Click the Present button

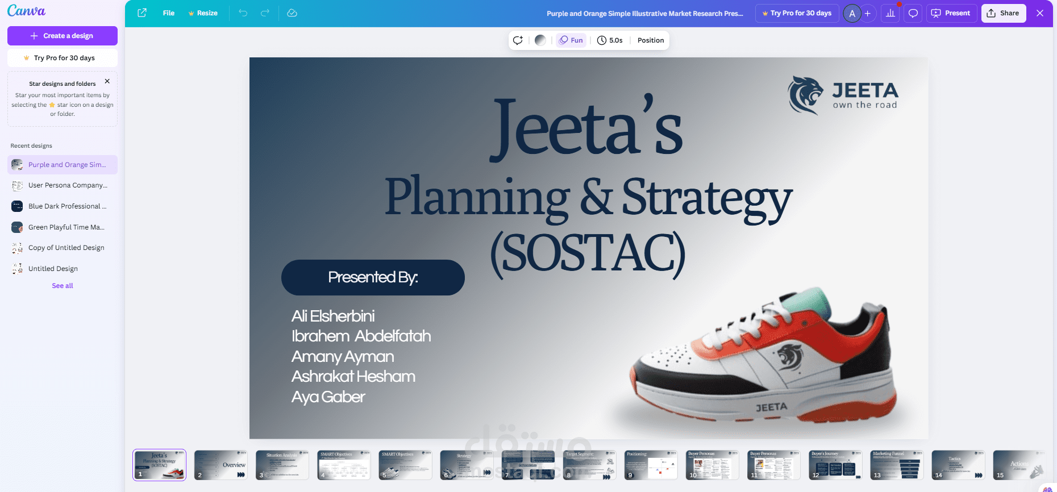click(952, 13)
